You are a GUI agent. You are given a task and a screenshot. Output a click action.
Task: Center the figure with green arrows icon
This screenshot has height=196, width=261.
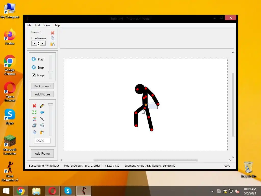(x=34, y=112)
